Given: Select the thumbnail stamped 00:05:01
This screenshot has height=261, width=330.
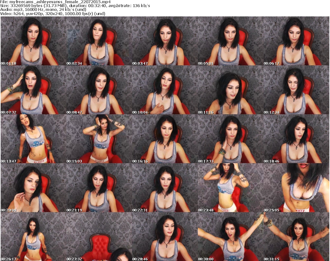Looking at the screenshot, I should click(231, 41).
